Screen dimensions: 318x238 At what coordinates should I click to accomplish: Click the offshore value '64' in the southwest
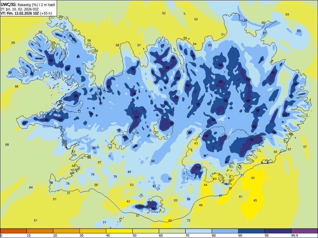pyautogui.click(x=31, y=188)
